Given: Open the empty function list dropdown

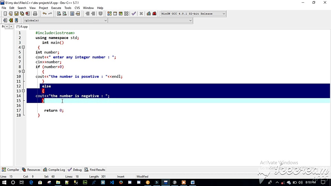Looking at the screenshot, I should 150,20.
